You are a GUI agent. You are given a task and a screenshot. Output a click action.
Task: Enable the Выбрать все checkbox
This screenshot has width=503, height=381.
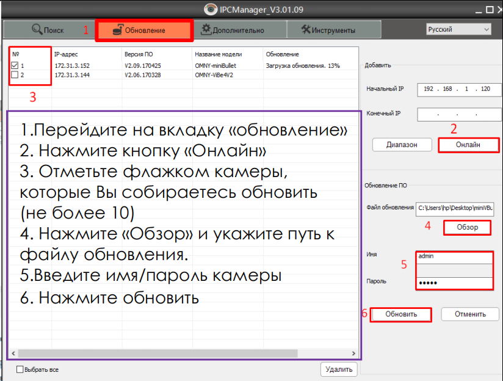pyautogui.click(x=20, y=369)
